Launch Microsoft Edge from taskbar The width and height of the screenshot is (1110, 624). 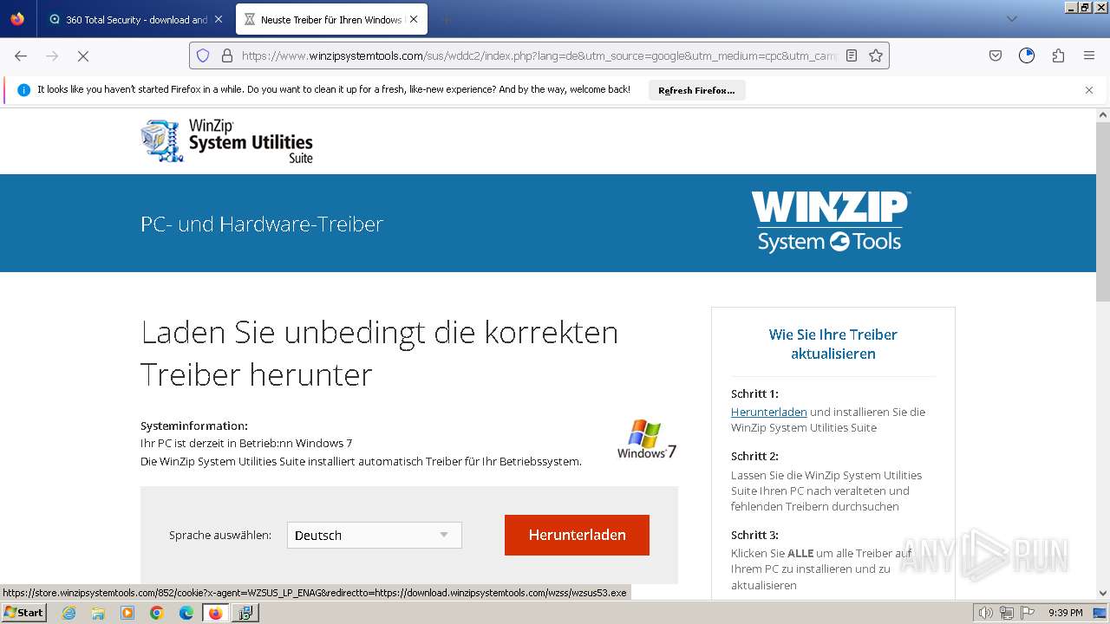pyautogui.click(x=186, y=613)
